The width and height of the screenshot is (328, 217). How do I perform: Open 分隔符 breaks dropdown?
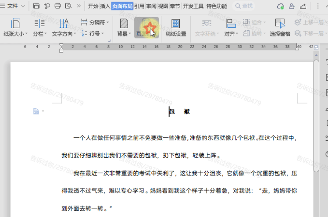(x=95, y=22)
